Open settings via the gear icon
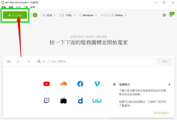This screenshot has height=120, width=177. (164, 15)
